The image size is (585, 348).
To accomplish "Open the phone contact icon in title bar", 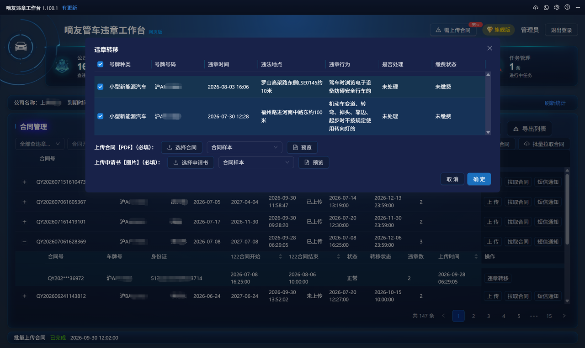I will click(546, 7).
